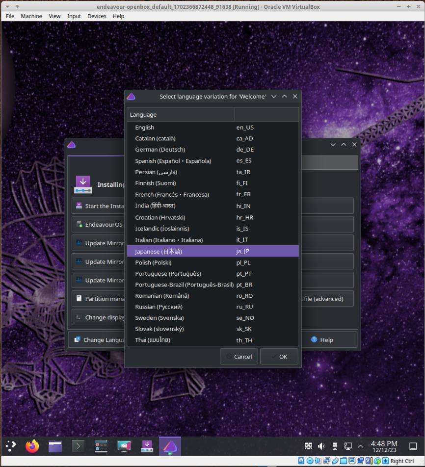Image resolution: width=425 pixels, height=467 pixels.
Task: Open the file manager from the taskbar
Action: pos(55,446)
